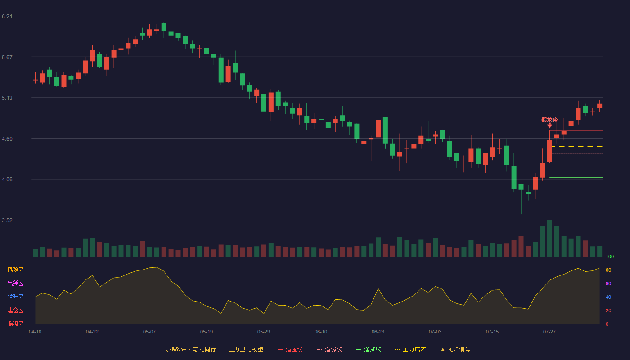The image size is (630, 360).
Task: Click the 出货区 zone label
Action: click(15, 283)
